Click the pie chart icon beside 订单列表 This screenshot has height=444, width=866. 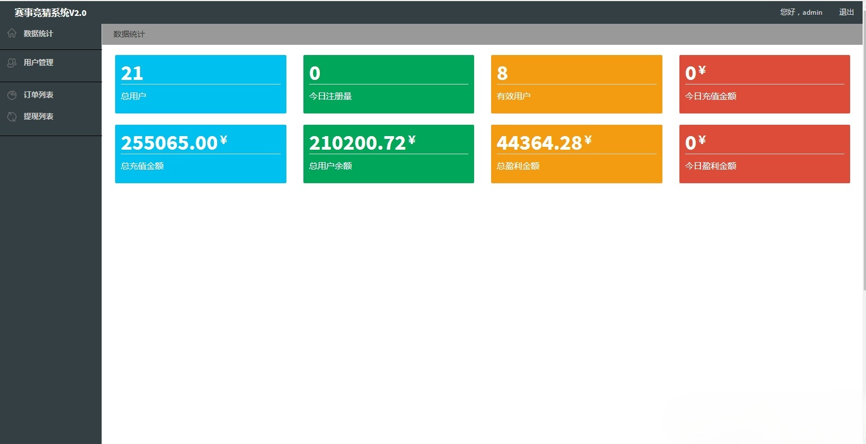pyautogui.click(x=12, y=95)
